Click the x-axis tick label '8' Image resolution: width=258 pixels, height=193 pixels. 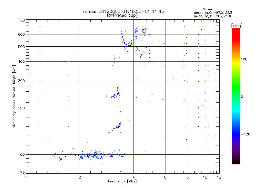click(188, 177)
